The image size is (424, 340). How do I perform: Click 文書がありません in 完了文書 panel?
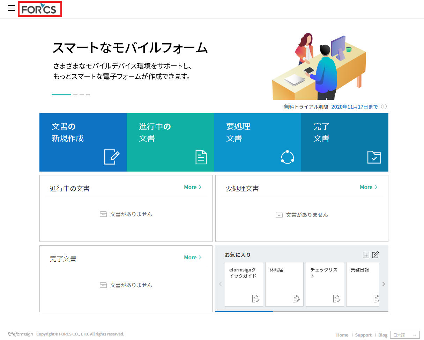click(131, 285)
